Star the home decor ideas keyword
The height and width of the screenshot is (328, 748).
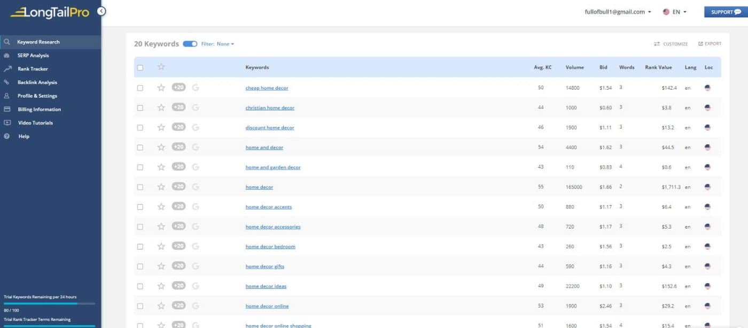coord(161,286)
